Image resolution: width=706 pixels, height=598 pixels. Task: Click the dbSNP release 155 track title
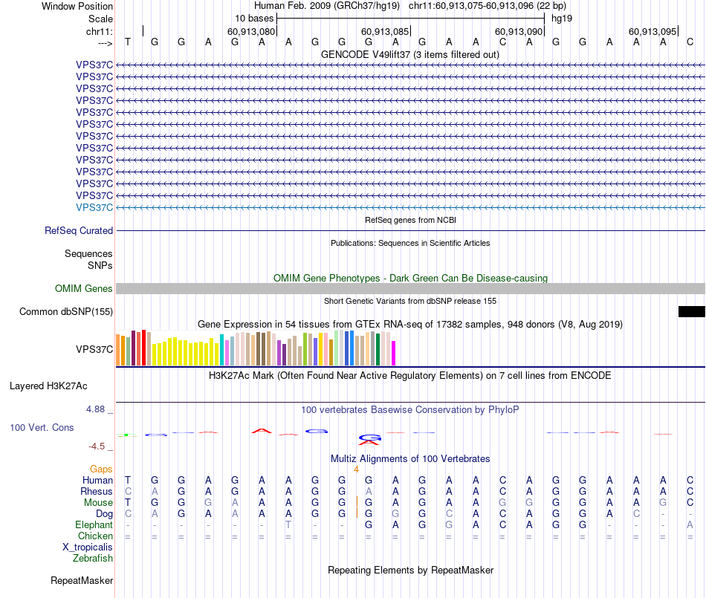pyautogui.click(x=410, y=301)
